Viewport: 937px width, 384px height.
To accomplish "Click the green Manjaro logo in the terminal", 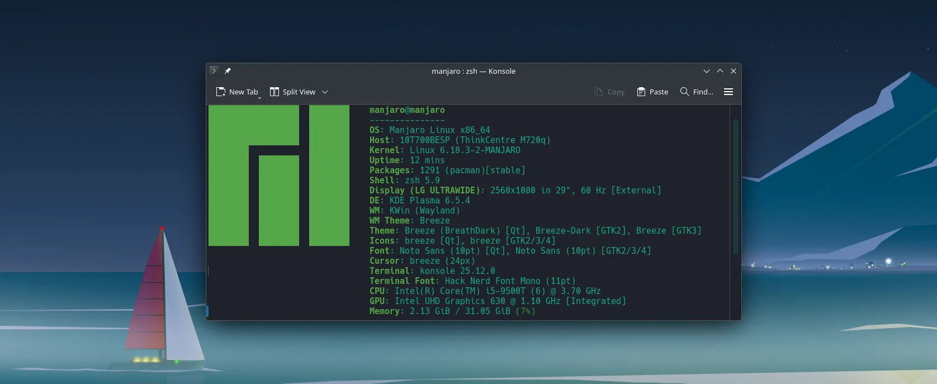I will (x=278, y=176).
